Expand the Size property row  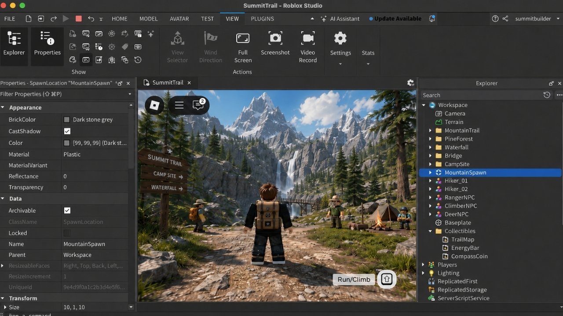coord(5,307)
